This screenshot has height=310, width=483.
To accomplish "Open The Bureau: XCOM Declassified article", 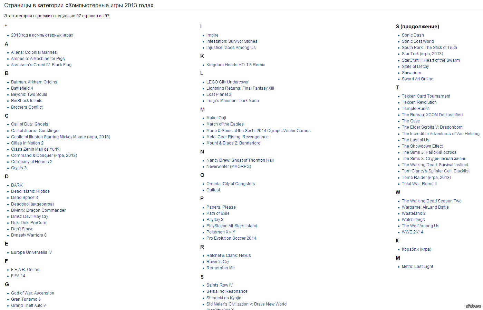I will tap(432, 115).
